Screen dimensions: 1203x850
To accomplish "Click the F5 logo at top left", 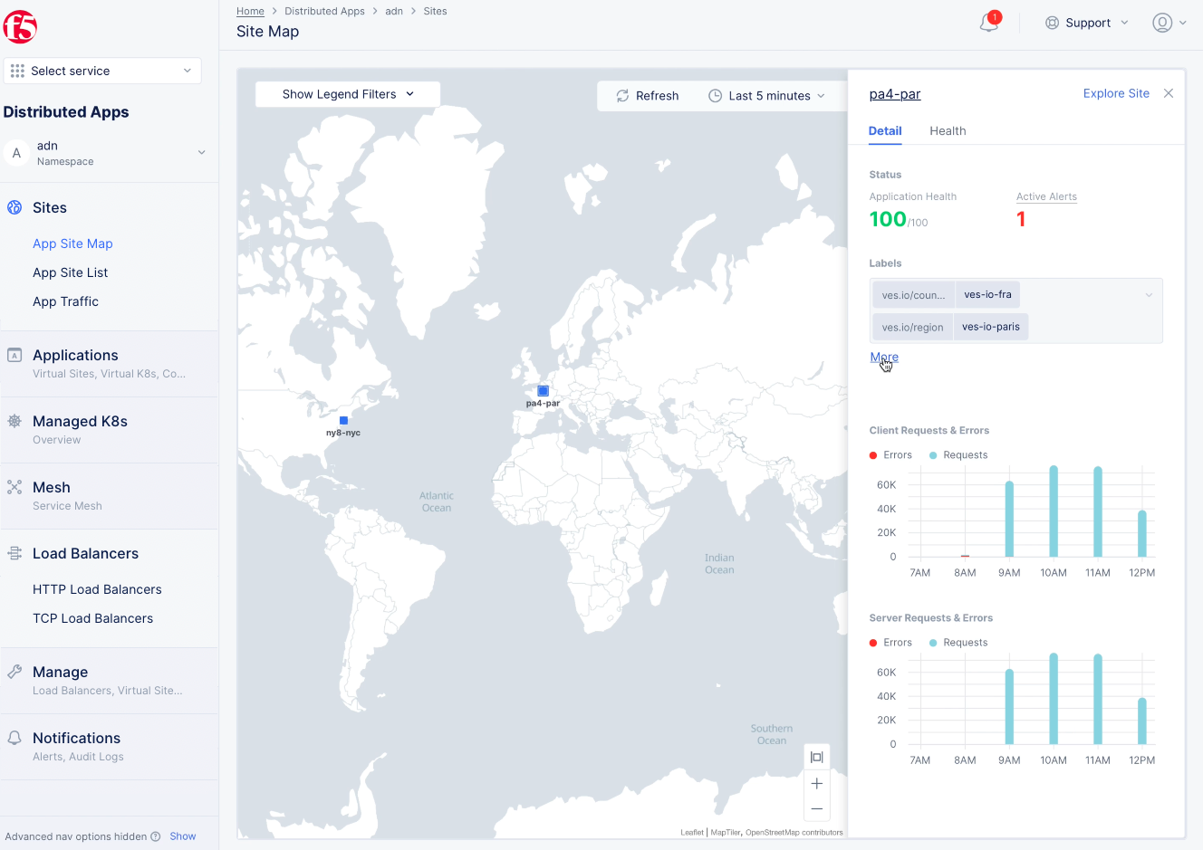I will (20, 27).
